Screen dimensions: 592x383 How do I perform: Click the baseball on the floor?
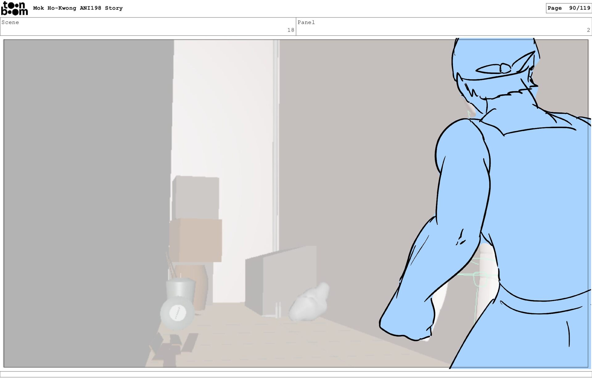click(x=178, y=313)
